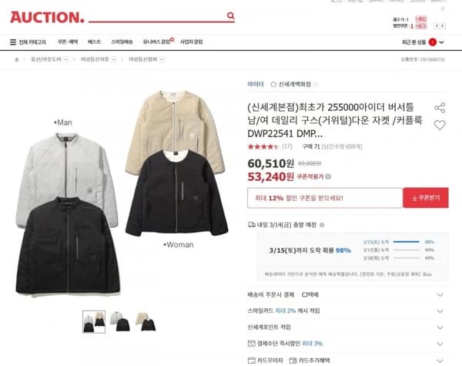Click the red 쿠폰받기 coupon button
The image size is (462, 366).
[x=426, y=197]
